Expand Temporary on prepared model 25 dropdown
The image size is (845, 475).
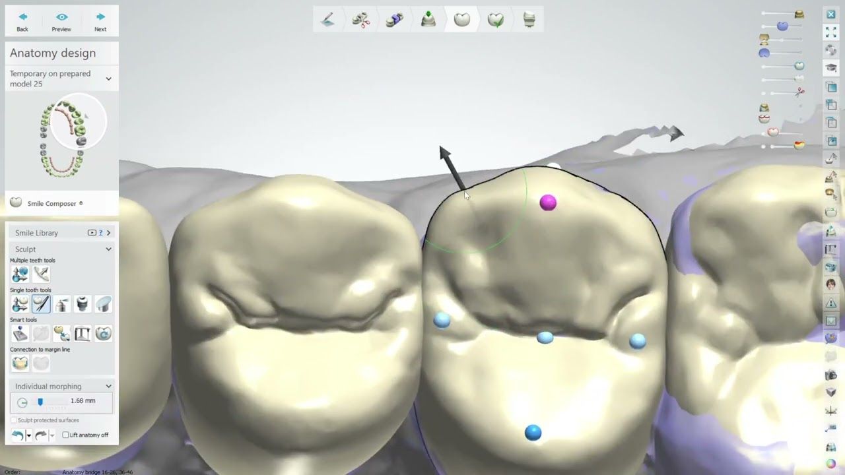coord(108,79)
